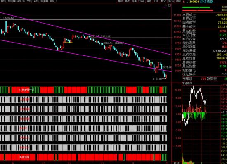Open the list icon next to 399001
The image size is (227, 164).
[187, 2]
